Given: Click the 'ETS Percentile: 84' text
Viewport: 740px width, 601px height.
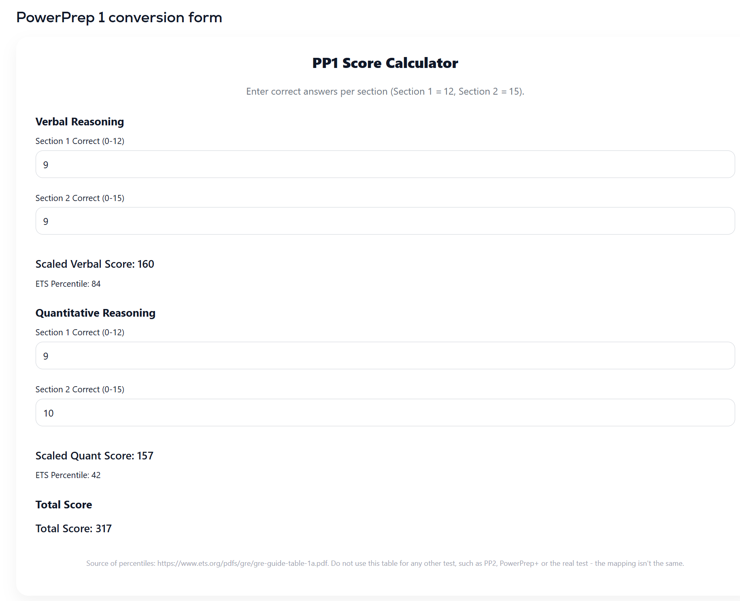Looking at the screenshot, I should [68, 284].
